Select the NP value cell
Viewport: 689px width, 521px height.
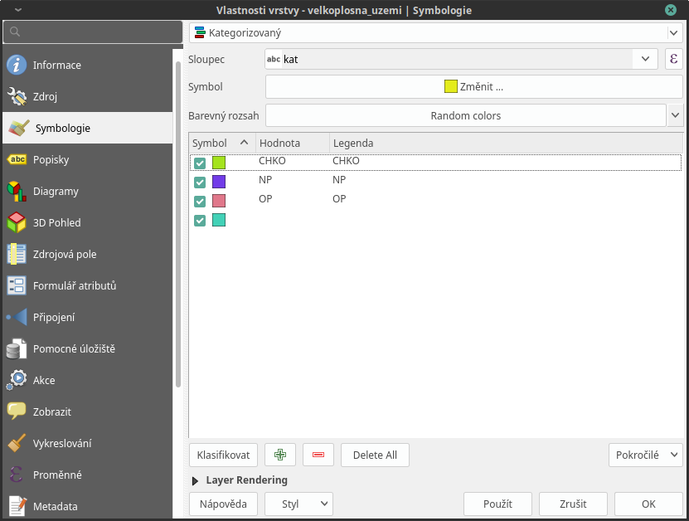pos(265,179)
